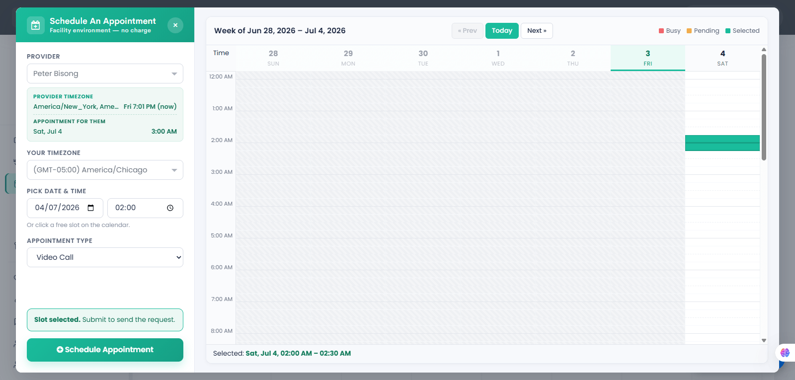Select the 2 THU column header
Screen dimensions: 795x380
(x=573, y=58)
